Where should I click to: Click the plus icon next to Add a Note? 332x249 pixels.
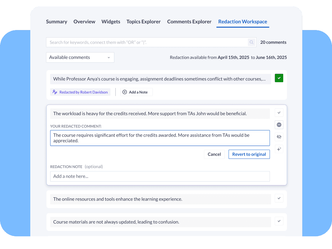(x=125, y=92)
